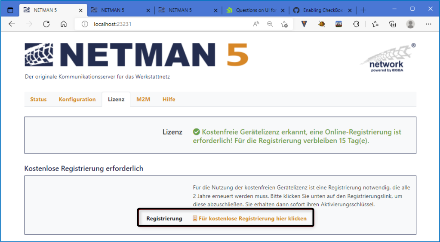Open the Hilfe tab
440x242 pixels.
169,99
